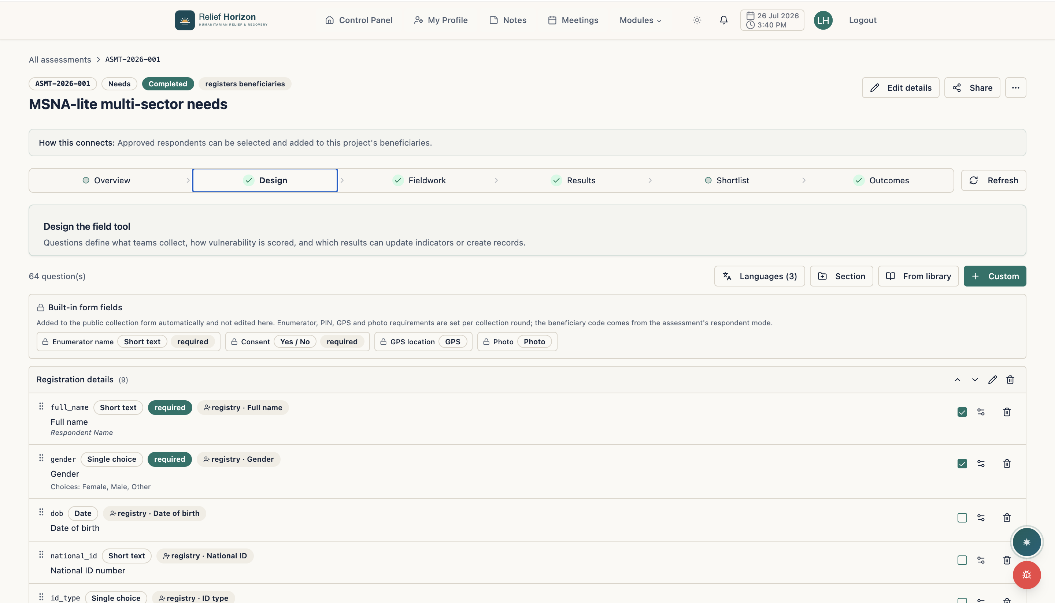Click the chevron after the Results step

coord(649,180)
